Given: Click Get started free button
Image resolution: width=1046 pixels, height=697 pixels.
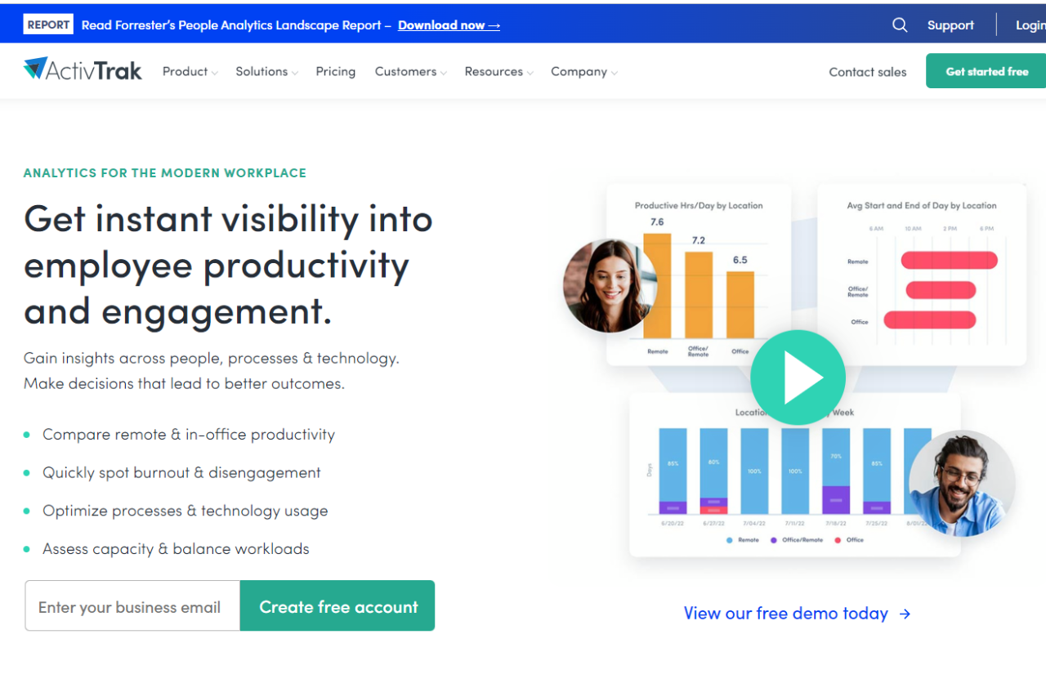Looking at the screenshot, I should [986, 71].
